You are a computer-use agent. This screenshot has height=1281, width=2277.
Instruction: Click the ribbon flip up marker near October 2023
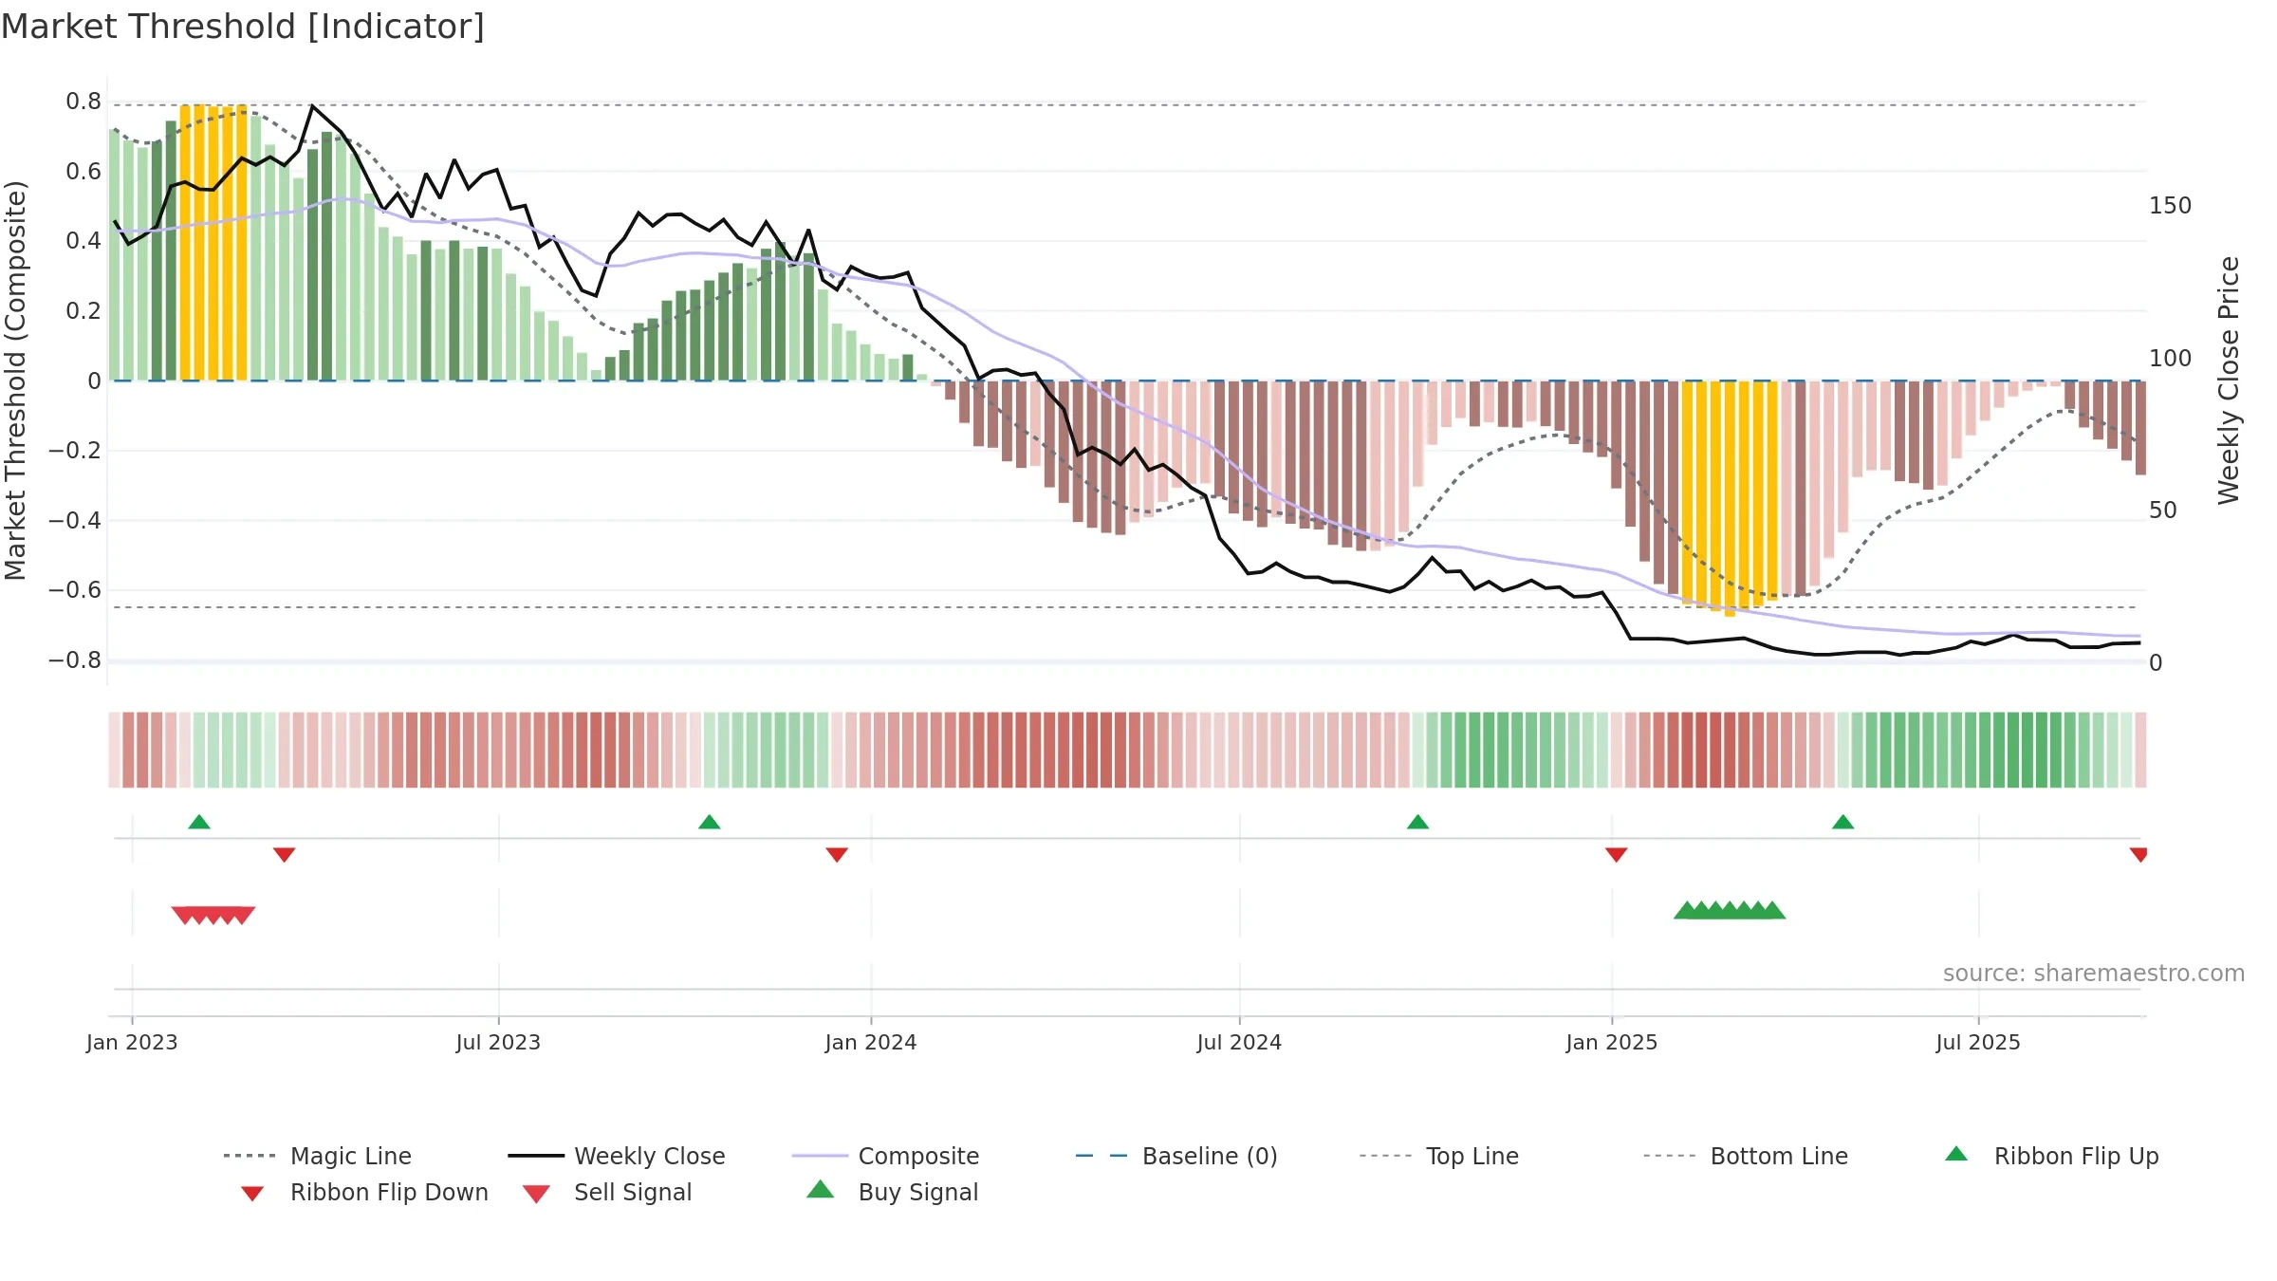[x=710, y=822]
